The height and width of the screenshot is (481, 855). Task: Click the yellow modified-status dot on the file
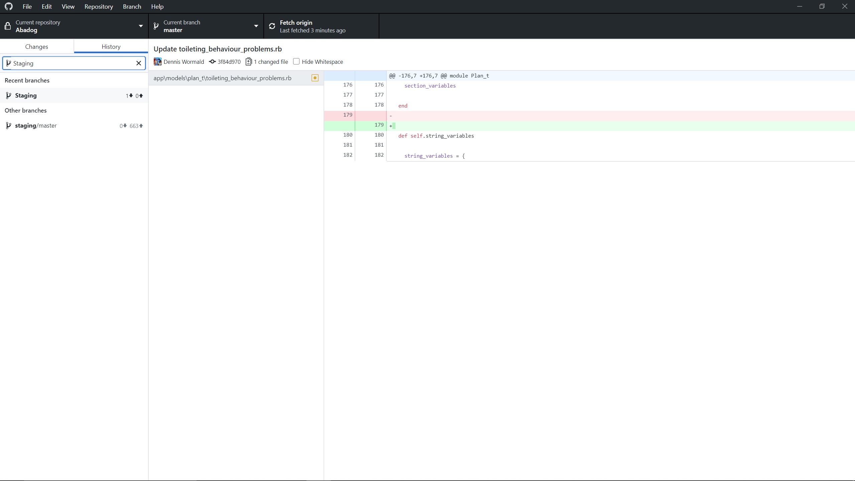coord(314,78)
